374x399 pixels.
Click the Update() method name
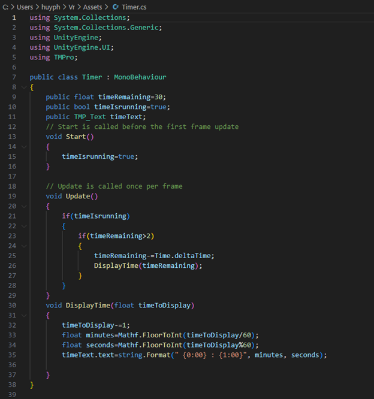[x=78, y=196]
